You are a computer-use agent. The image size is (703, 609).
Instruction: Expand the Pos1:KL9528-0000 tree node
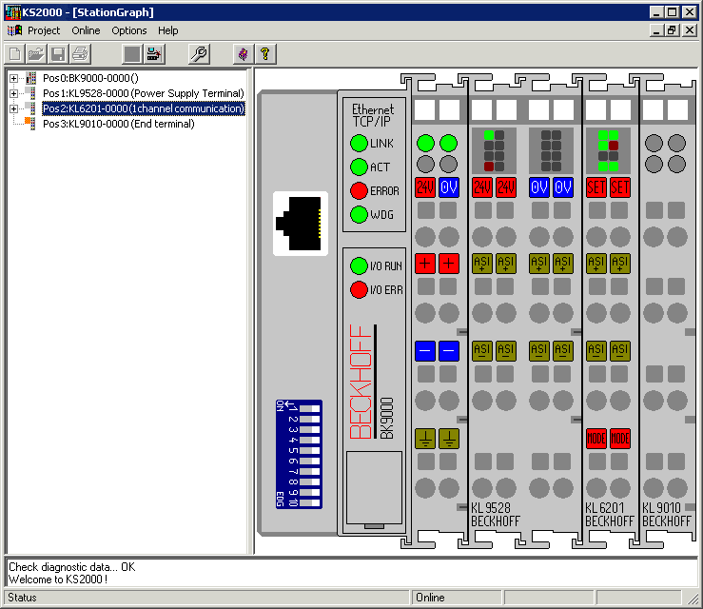click(14, 93)
